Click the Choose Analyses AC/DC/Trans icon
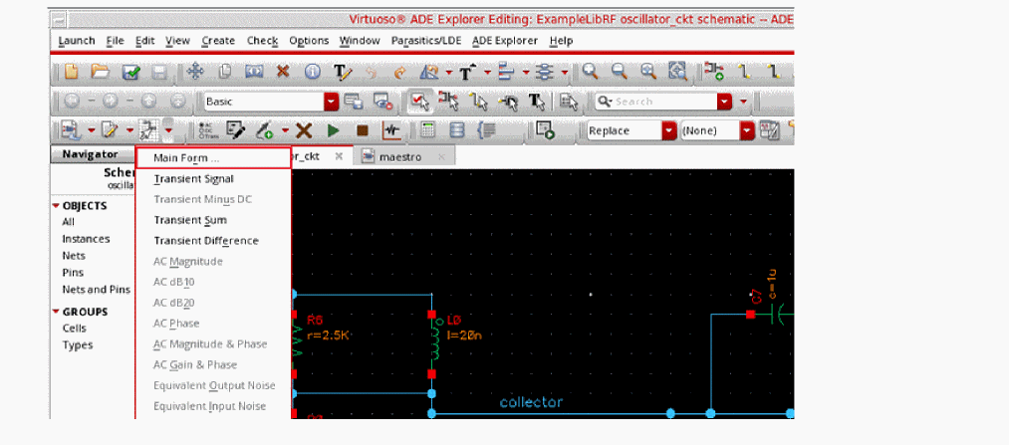 (206, 130)
